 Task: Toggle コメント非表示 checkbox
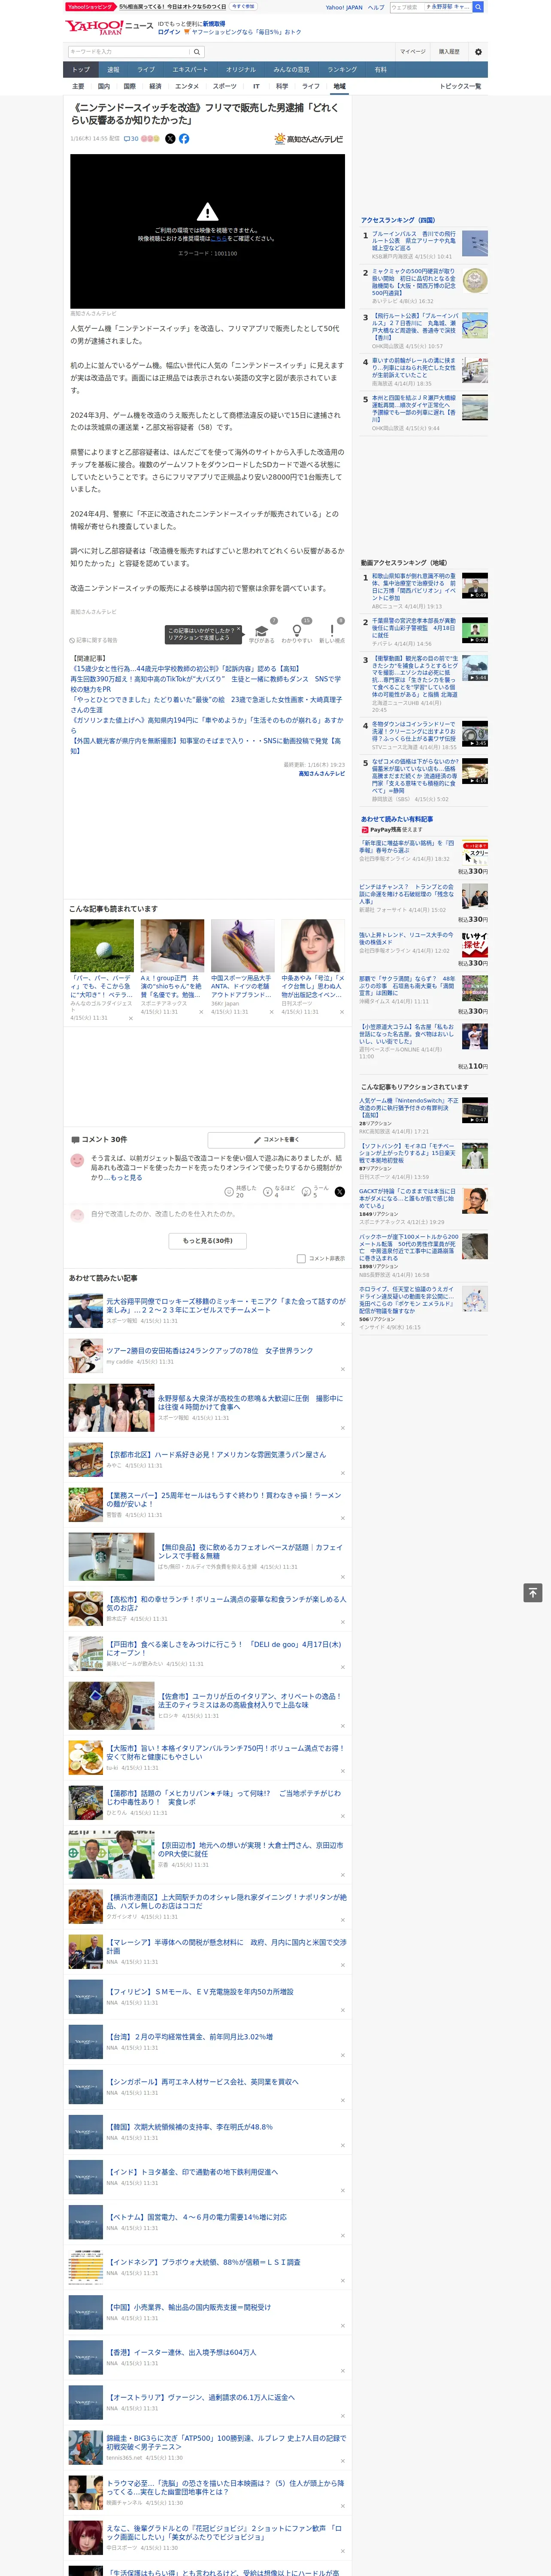pyautogui.click(x=301, y=1258)
